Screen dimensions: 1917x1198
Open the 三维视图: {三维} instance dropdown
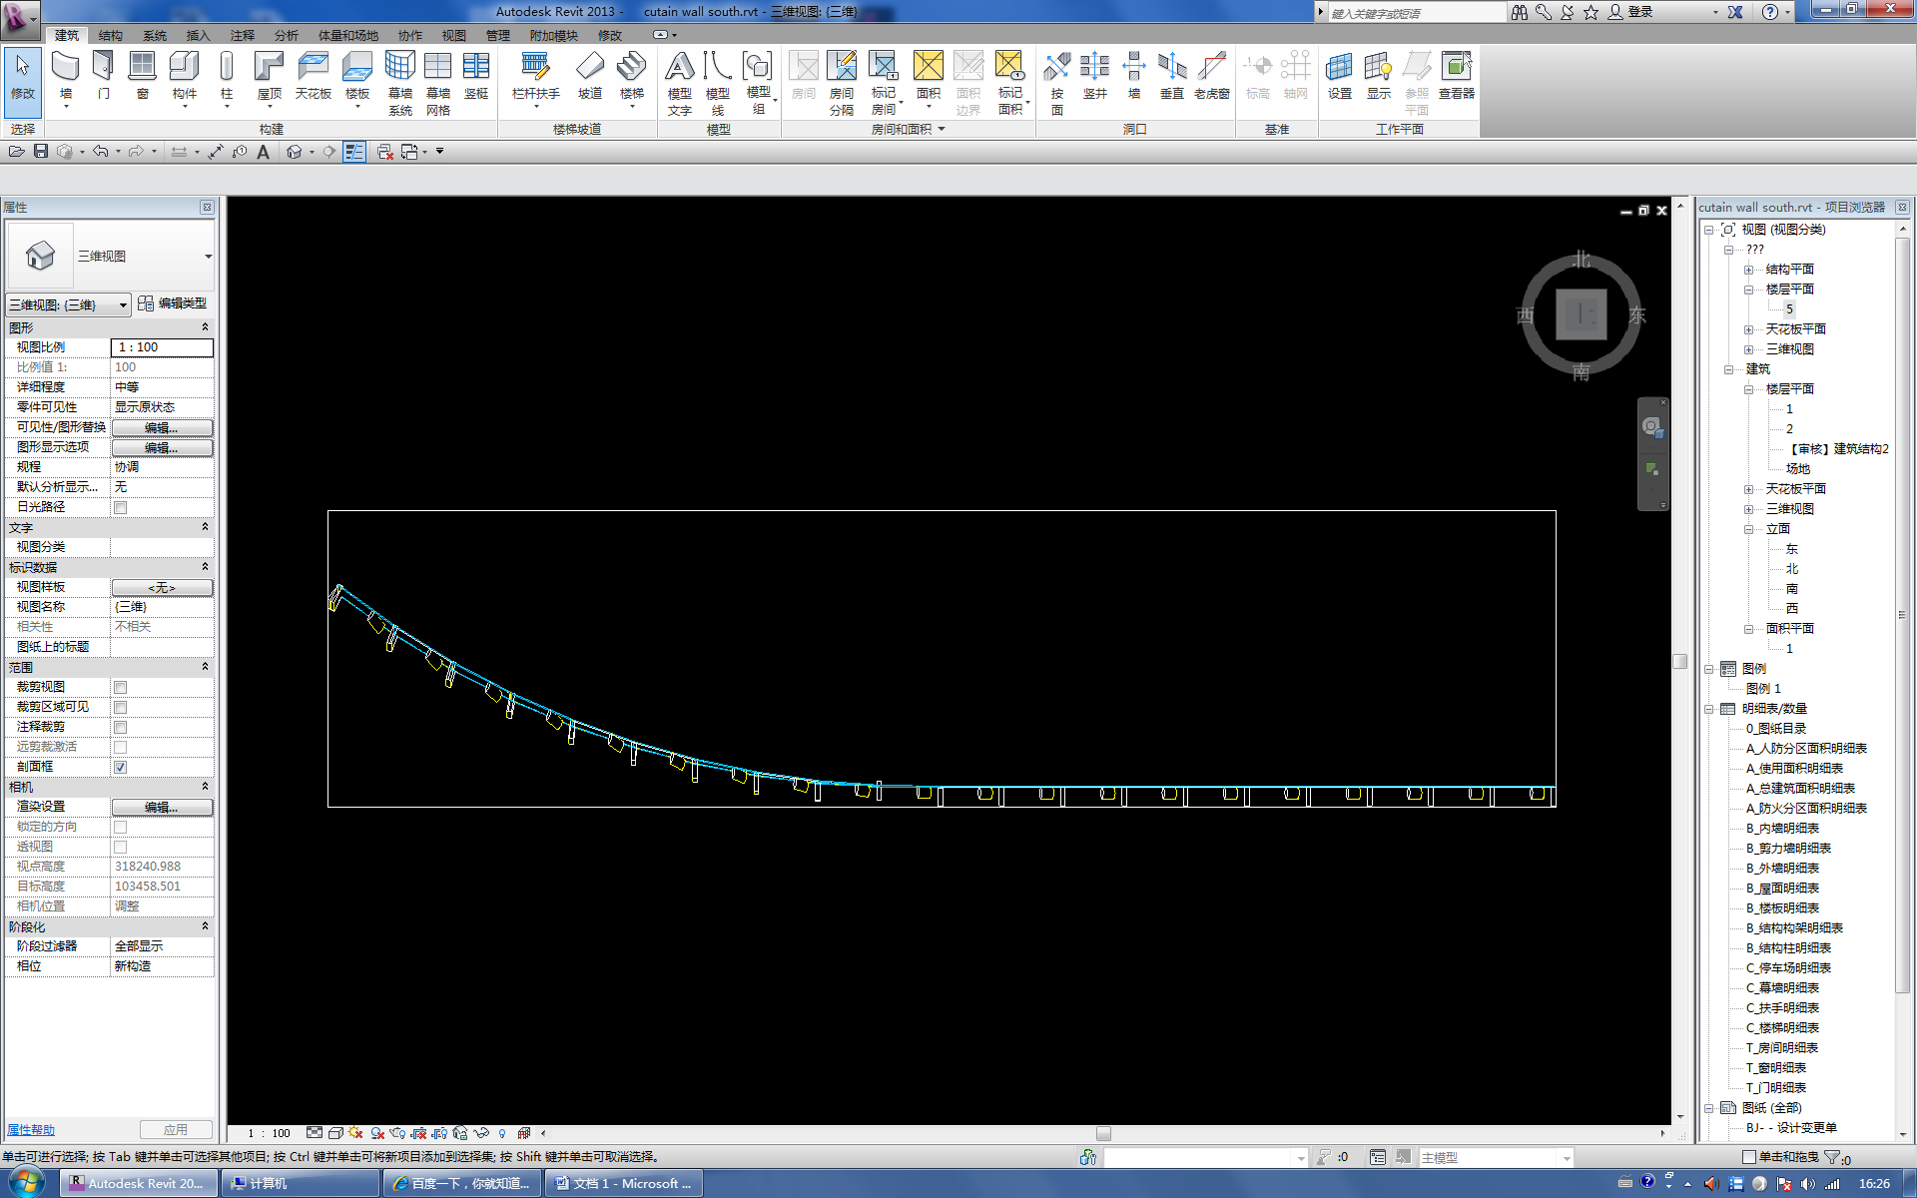[x=69, y=304]
